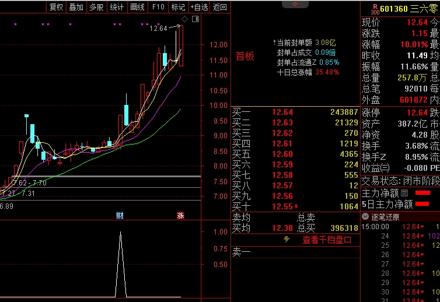Image resolution: width=440 pixels, height=302 pixels.
Task: Click the 12.64 high price label on chart
Action: (x=158, y=29)
